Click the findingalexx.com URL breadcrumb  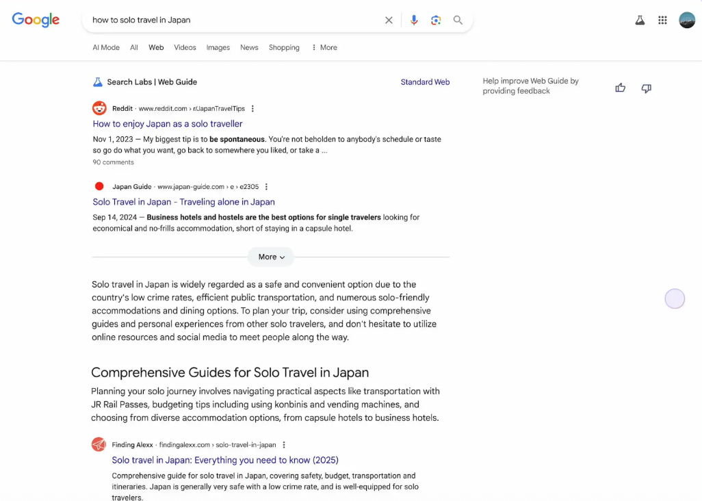tap(218, 445)
